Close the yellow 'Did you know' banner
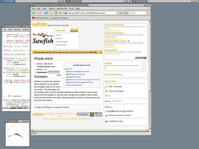 pos(101,52)
